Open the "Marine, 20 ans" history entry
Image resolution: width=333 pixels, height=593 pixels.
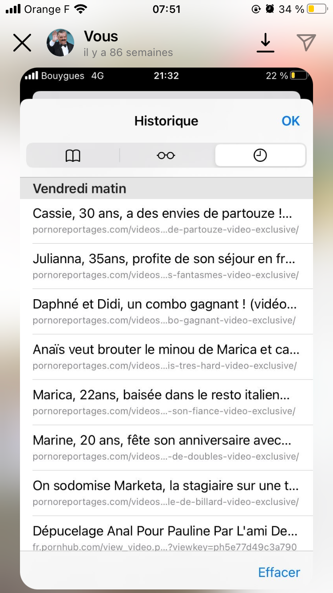(x=166, y=448)
